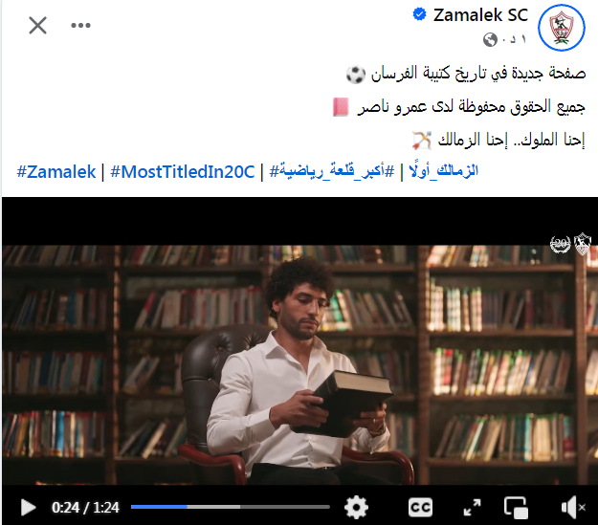Open the #أكبر_قلعة_رياضية hashtag
This screenshot has width=598, height=525.
(x=332, y=171)
